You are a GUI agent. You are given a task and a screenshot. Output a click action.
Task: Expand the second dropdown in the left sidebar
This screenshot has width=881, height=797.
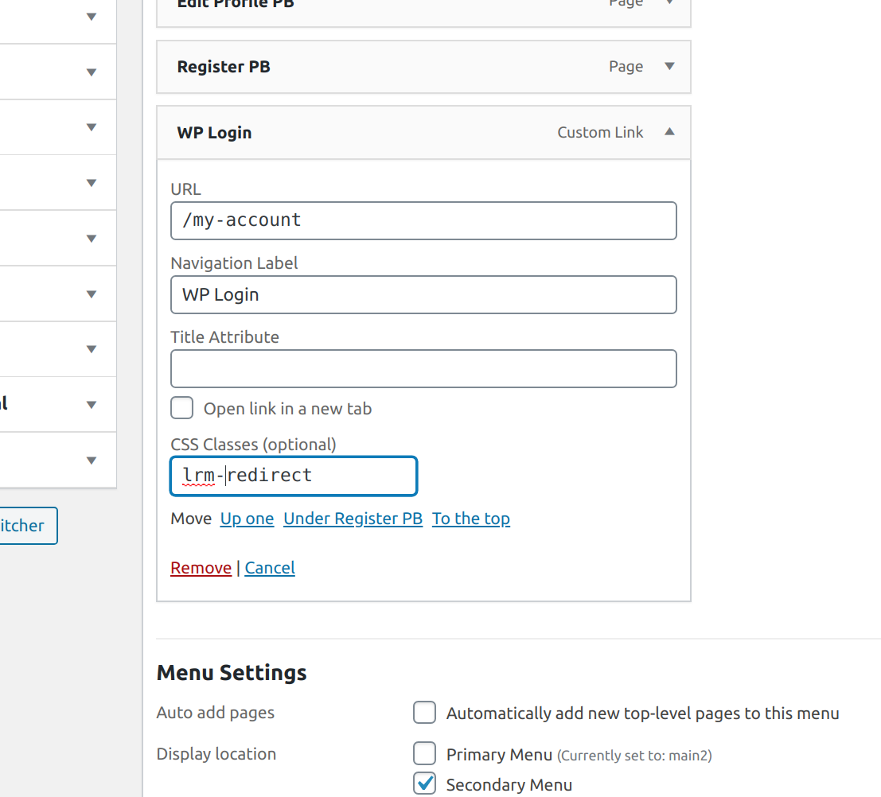[91, 72]
